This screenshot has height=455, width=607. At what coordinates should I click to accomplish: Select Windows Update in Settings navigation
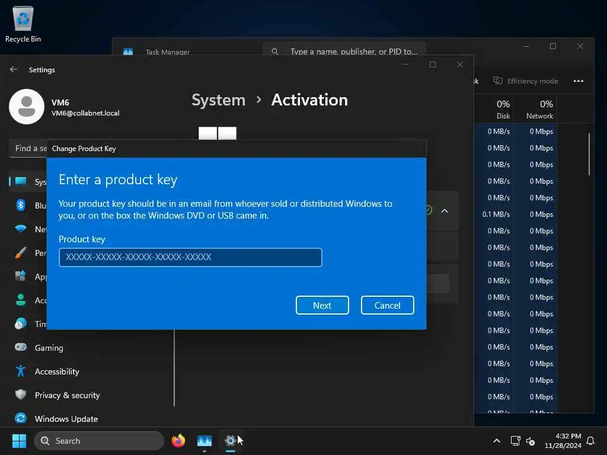pos(66,419)
